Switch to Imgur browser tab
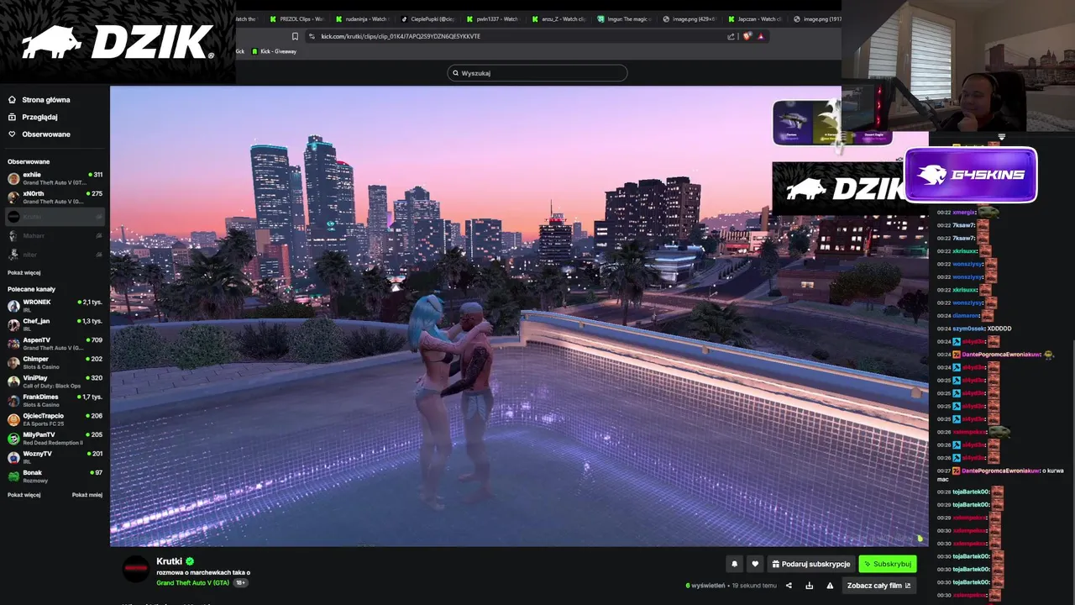The image size is (1075, 605). tap(623, 18)
